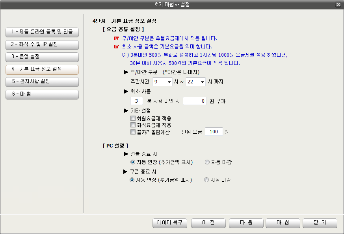Select 자동 마감 under 선불 종료 시
Screen dimensions: 344x234
pos(207,162)
